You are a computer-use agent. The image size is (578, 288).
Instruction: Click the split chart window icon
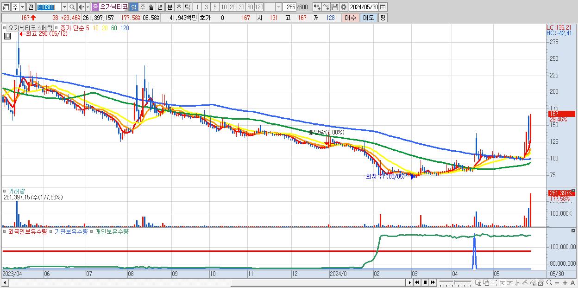[478, 283]
